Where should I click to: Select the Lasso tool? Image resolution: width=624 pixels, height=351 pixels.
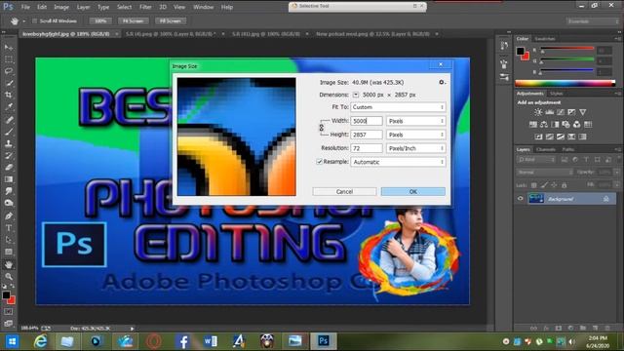(9, 71)
